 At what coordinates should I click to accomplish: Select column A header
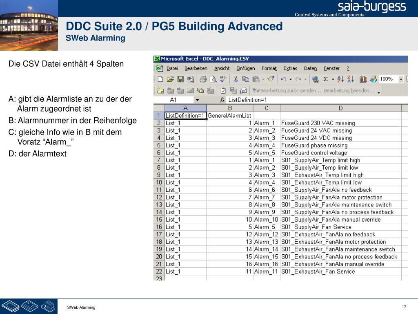tap(186, 108)
